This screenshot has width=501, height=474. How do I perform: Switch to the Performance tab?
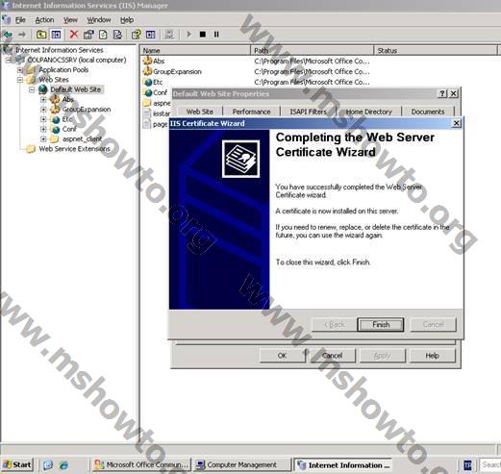(x=251, y=112)
